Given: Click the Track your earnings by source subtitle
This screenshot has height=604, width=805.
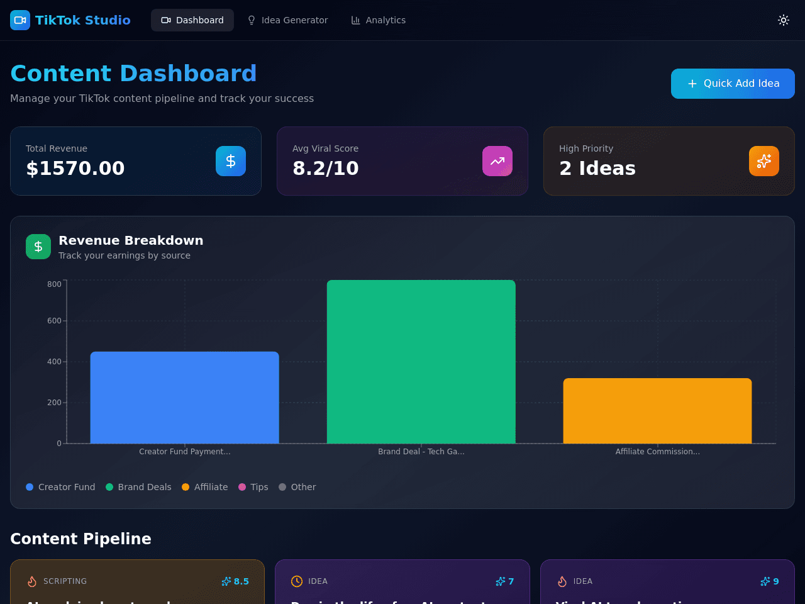Looking at the screenshot, I should [x=125, y=255].
